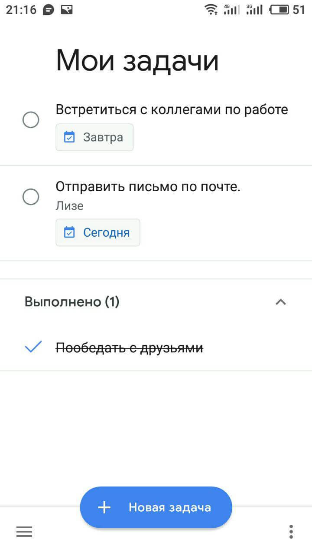Open the hamburger menu at bottom left
Viewport: 312px width, 556px height.
(24, 531)
